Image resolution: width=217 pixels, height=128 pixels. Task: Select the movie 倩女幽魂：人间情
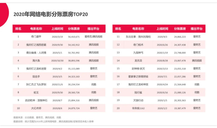pos(36,53)
